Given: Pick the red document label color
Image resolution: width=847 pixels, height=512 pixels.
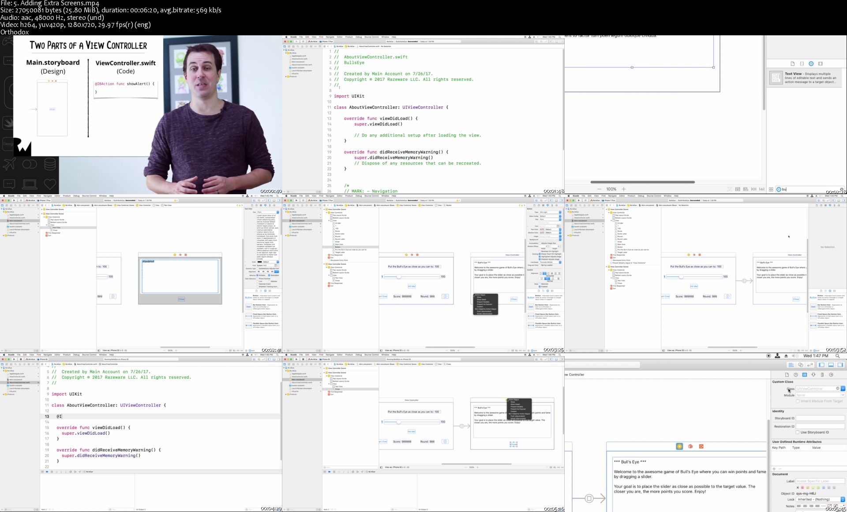Looking at the screenshot, I should (803, 487).
